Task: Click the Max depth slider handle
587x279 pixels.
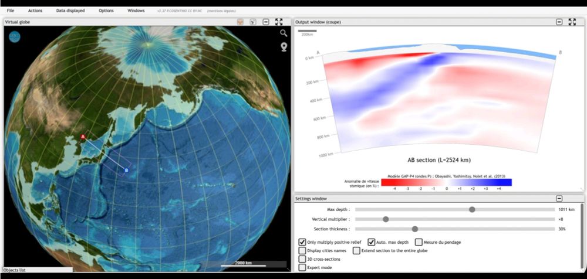Action: [472, 209]
